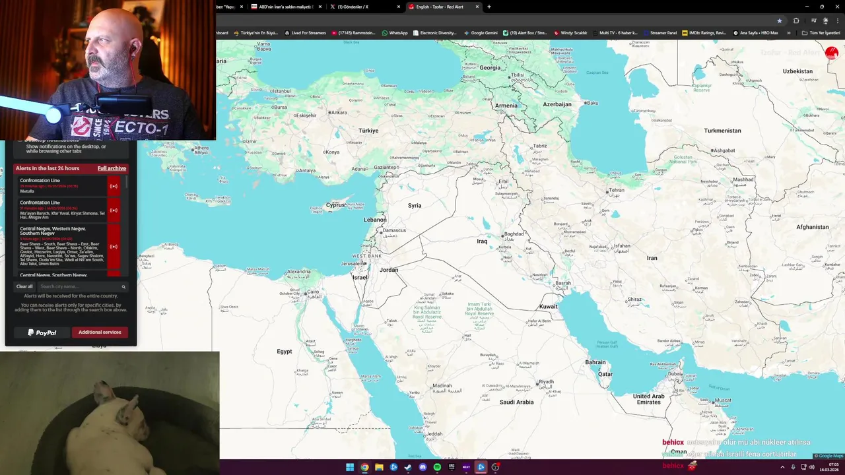
Task: Open Ana Sayfa • HBO Max bookmark
Action: (x=755, y=32)
